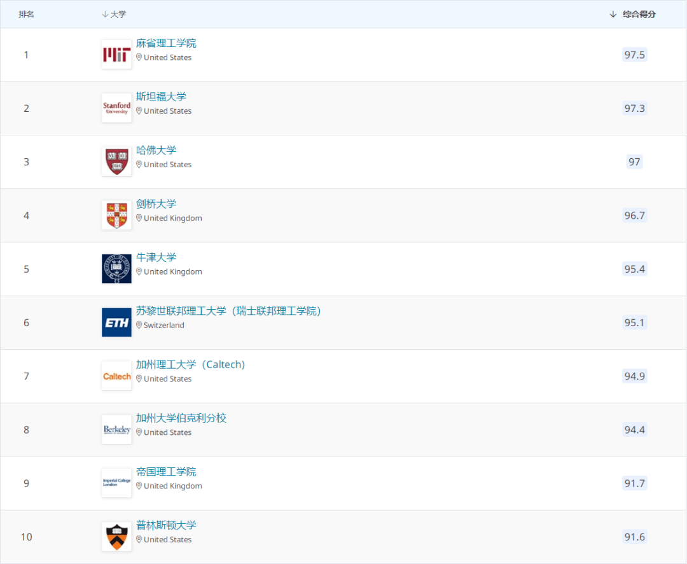Click the Berkeley logo

(x=116, y=429)
